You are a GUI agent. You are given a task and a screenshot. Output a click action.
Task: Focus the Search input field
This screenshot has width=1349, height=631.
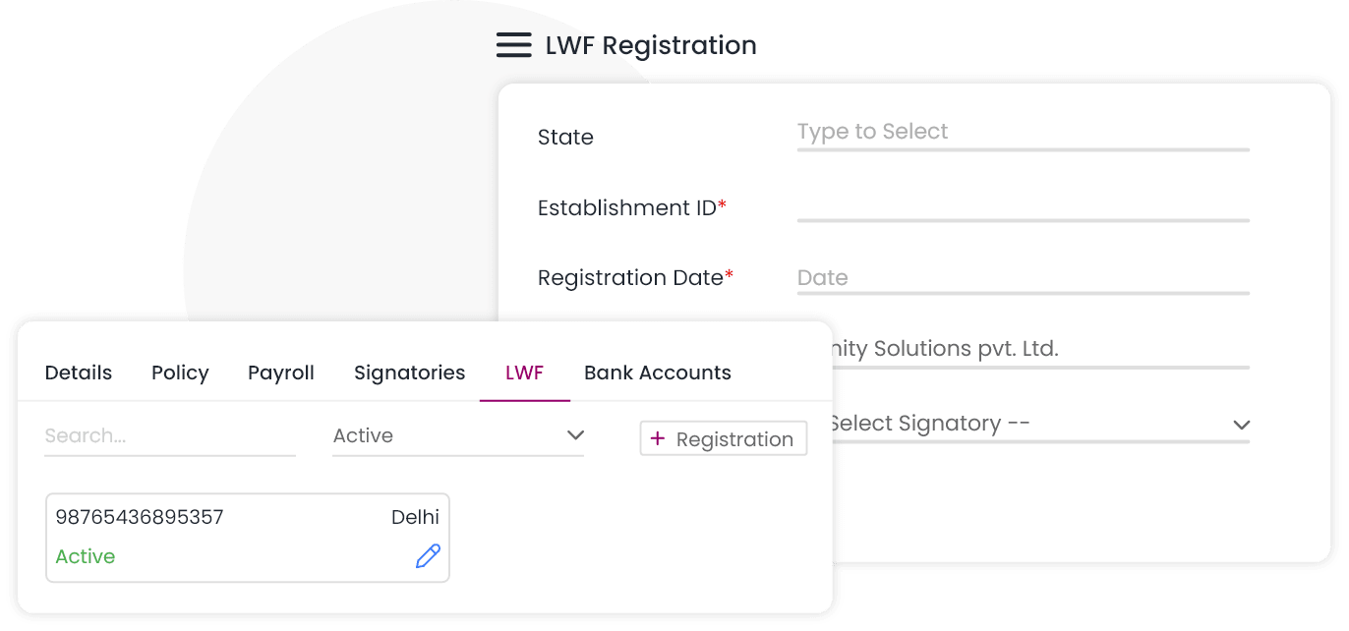[x=169, y=436]
